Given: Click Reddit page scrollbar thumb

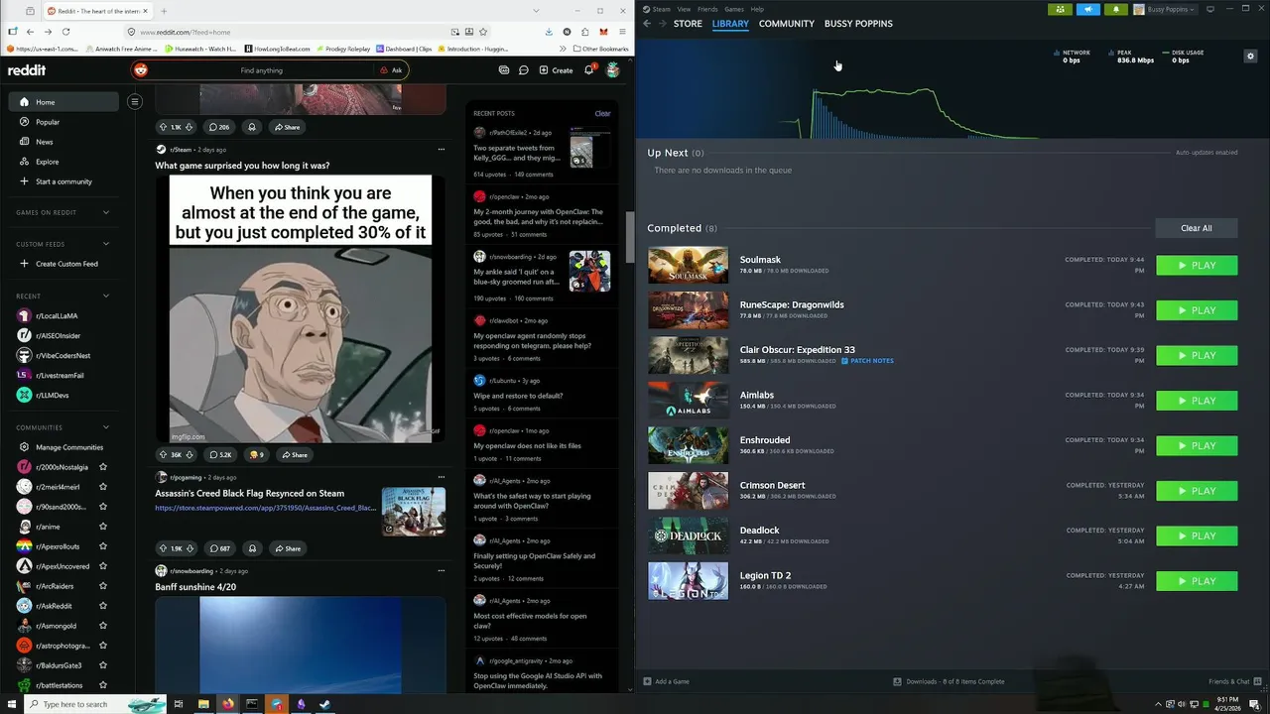Looking at the screenshot, I should [628, 235].
